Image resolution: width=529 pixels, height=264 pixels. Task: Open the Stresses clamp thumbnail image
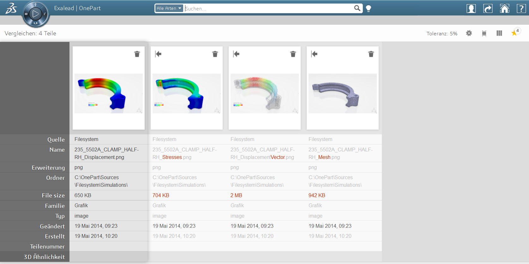187,93
